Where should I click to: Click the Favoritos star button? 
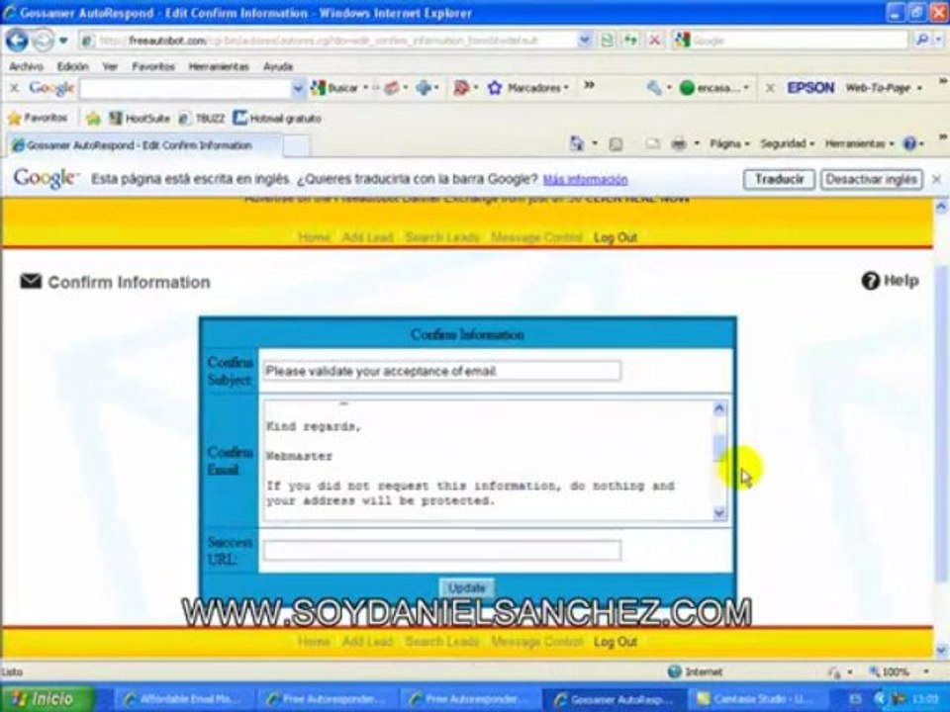pos(38,118)
